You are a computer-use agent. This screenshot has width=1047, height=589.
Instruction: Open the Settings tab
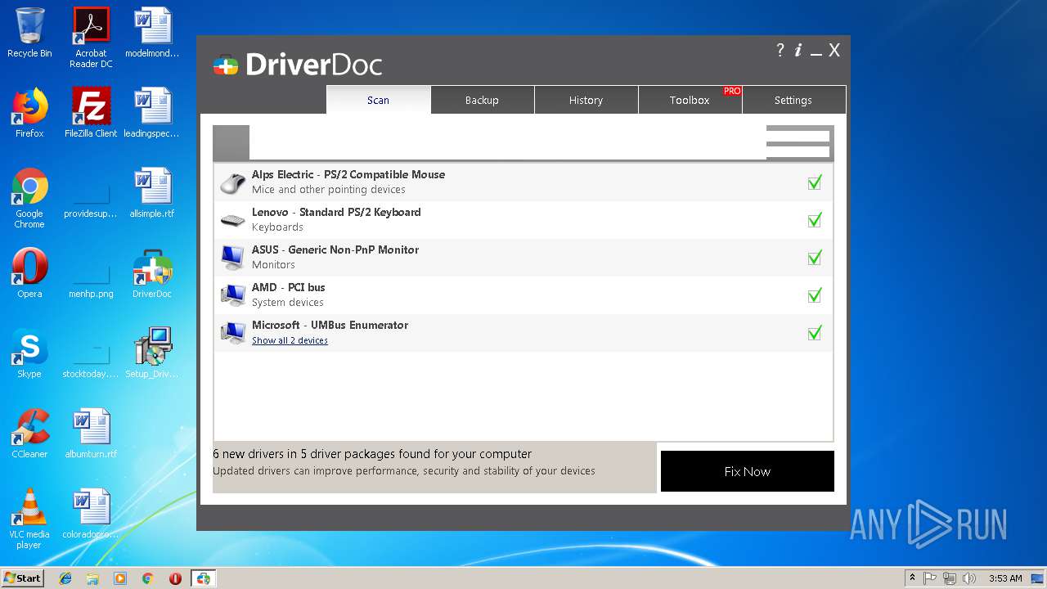point(793,100)
